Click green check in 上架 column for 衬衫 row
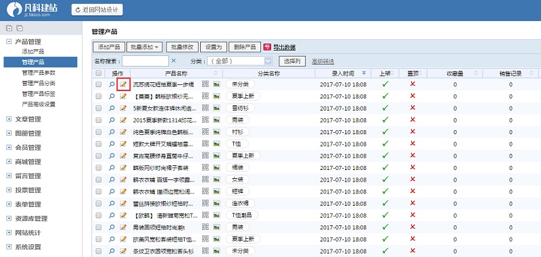 385,132
